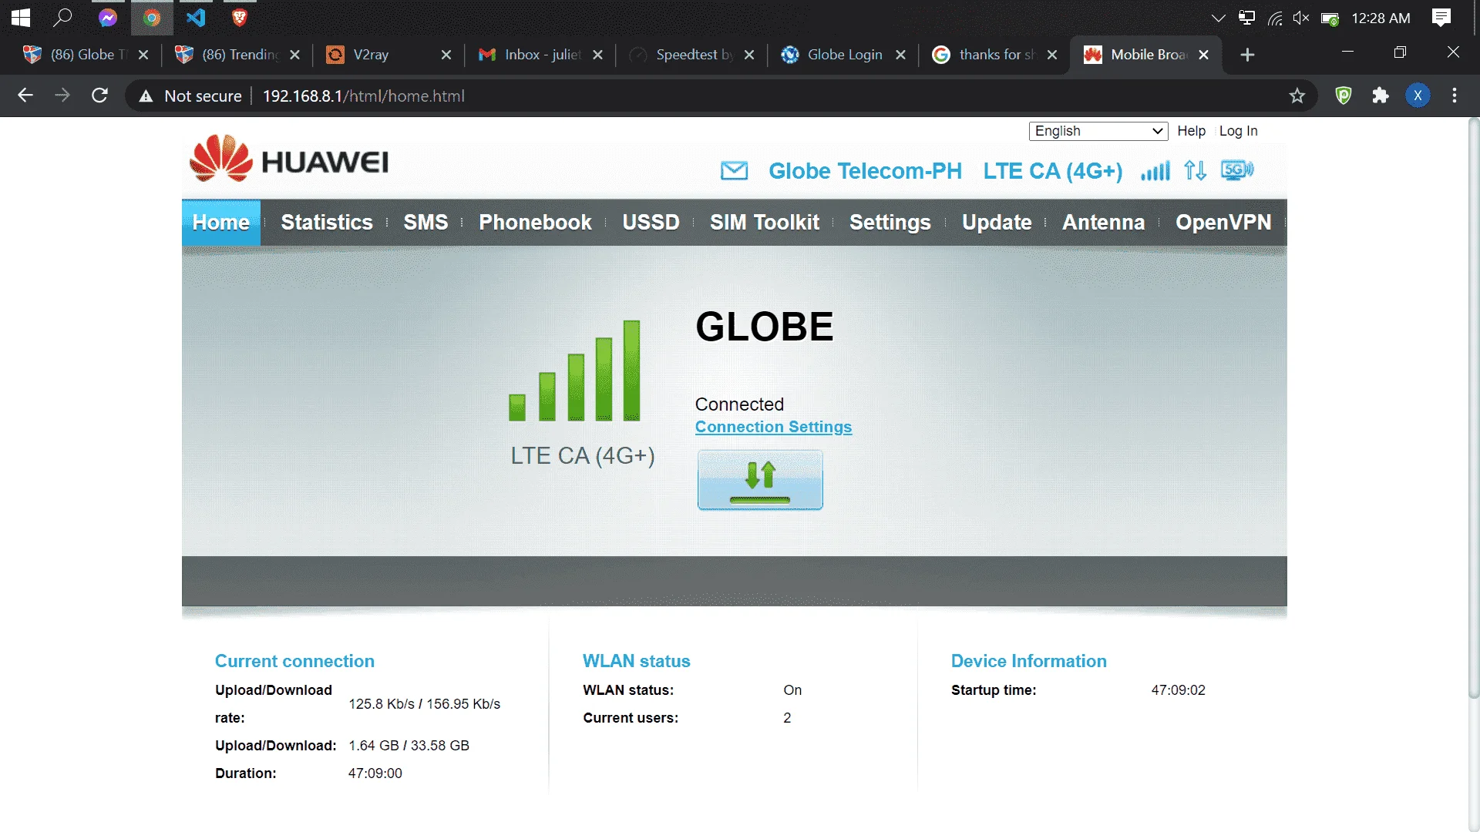Open a new browser tab
The image size is (1480, 832).
(1247, 55)
